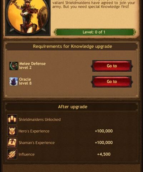Click the Hero's Experience +100,000 value
This screenshot has height=172, width=143.
coord(104,131)
